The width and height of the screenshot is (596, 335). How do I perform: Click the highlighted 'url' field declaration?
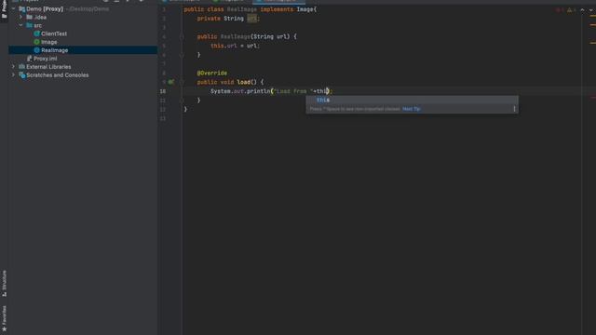coord(252,19)
